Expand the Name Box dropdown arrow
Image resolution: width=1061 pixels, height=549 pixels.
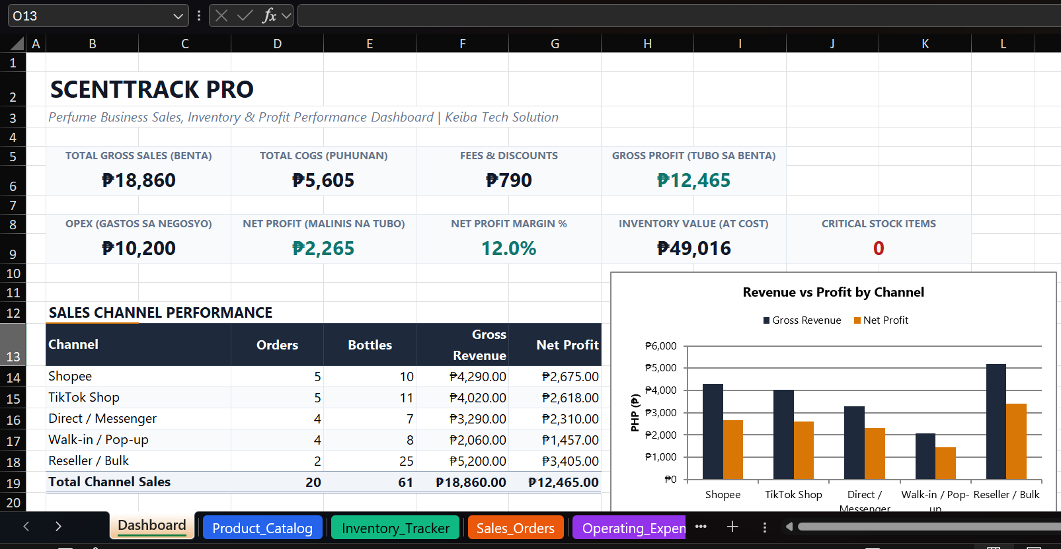click(178, 16)
